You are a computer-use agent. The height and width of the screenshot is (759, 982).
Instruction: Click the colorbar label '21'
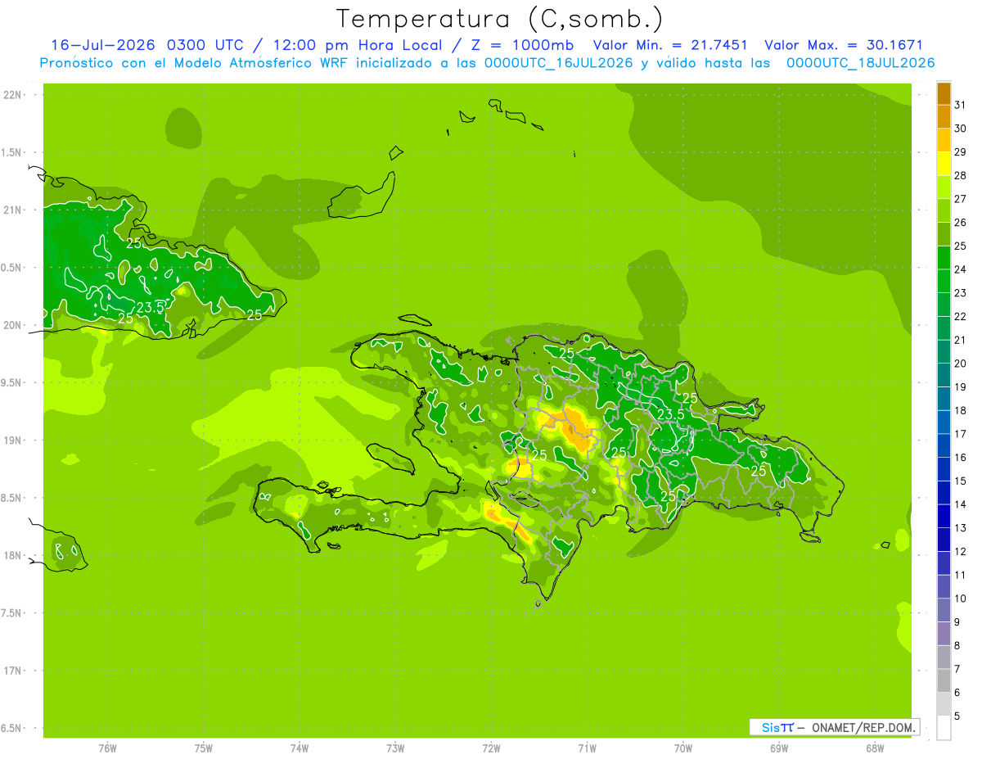tap(961, 340)
